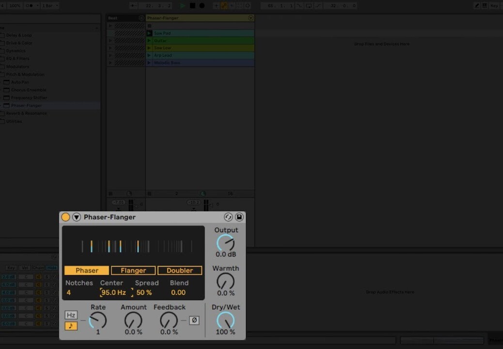This screenshot has width=503, height=349.
Task: Toggle the Phaser-Flanger device activator circle
Action: [x=65, y=217]
